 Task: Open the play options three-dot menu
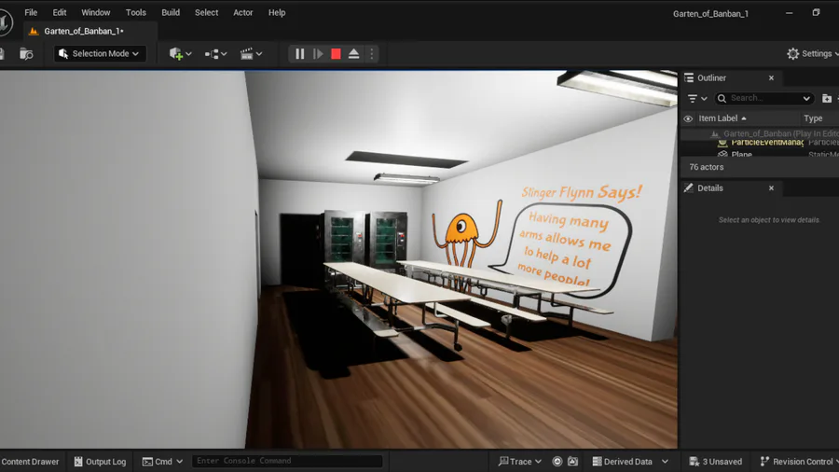click(371, 53)
